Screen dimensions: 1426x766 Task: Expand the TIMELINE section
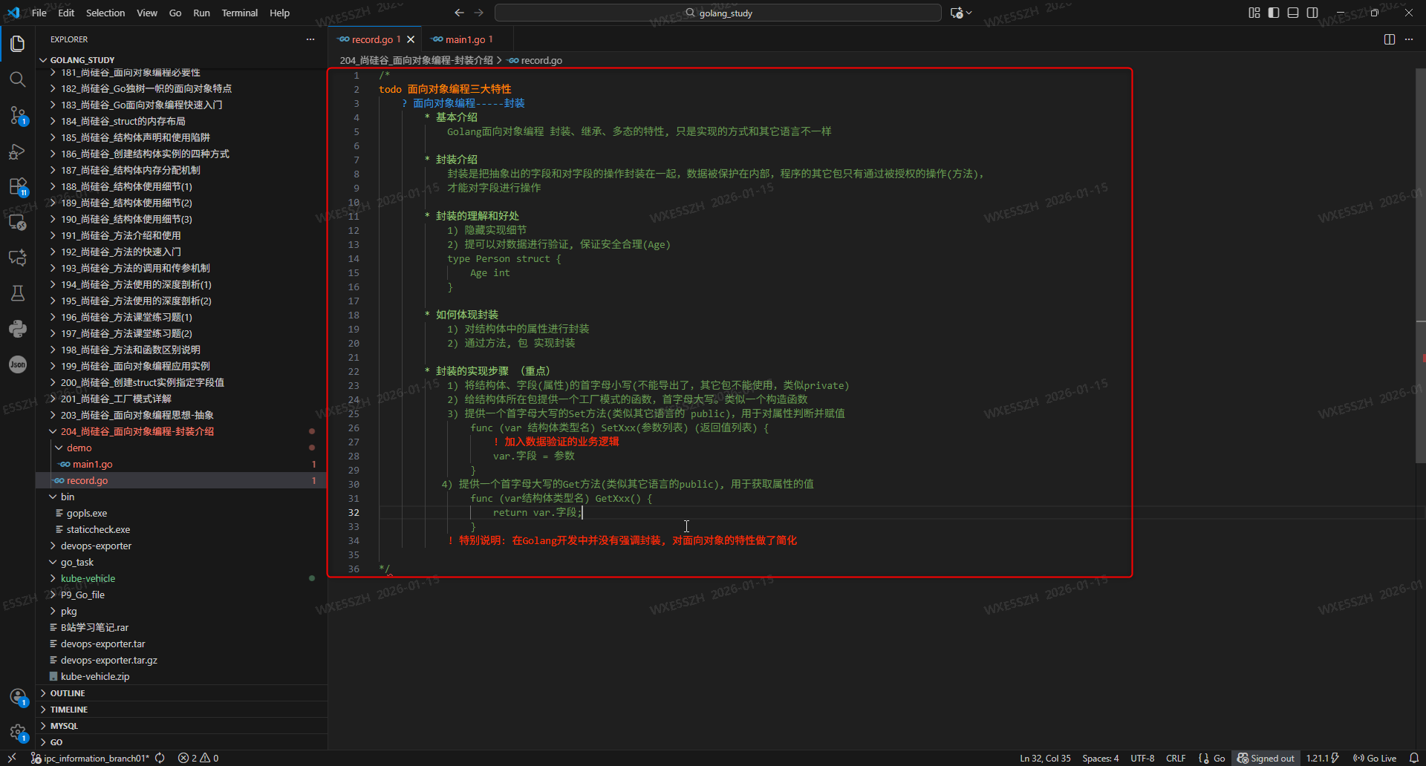coord(181,710)
